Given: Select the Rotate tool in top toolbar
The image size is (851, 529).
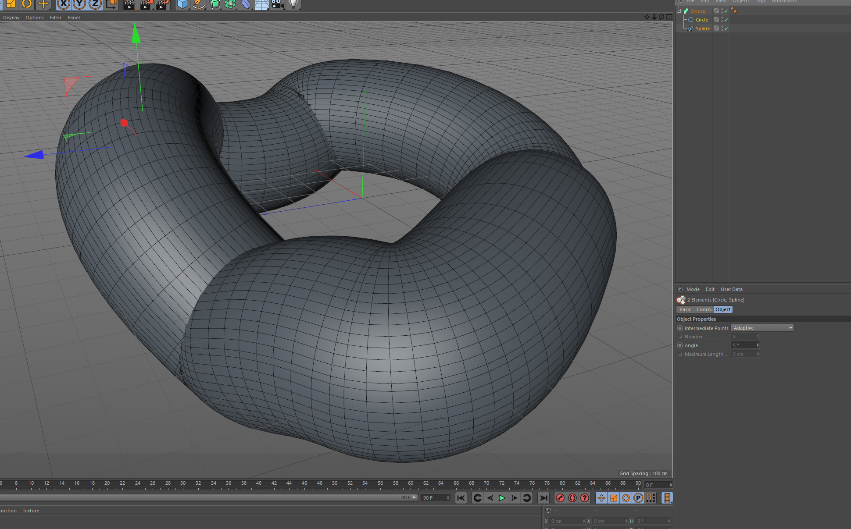Looking at the screenshot, I should pos(27,4).
